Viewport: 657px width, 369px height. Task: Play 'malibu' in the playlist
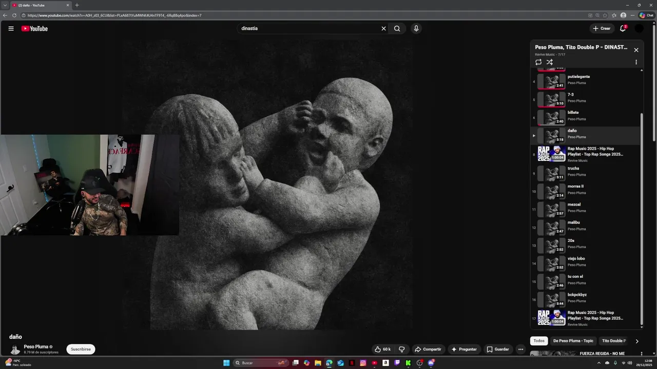tap(585, 227)
